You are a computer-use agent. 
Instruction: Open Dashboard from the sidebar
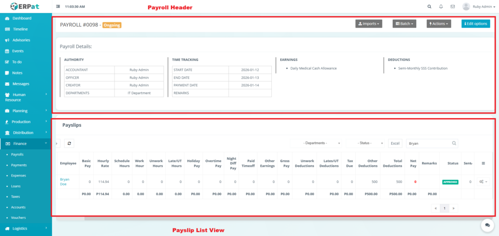tap(22, 18)
